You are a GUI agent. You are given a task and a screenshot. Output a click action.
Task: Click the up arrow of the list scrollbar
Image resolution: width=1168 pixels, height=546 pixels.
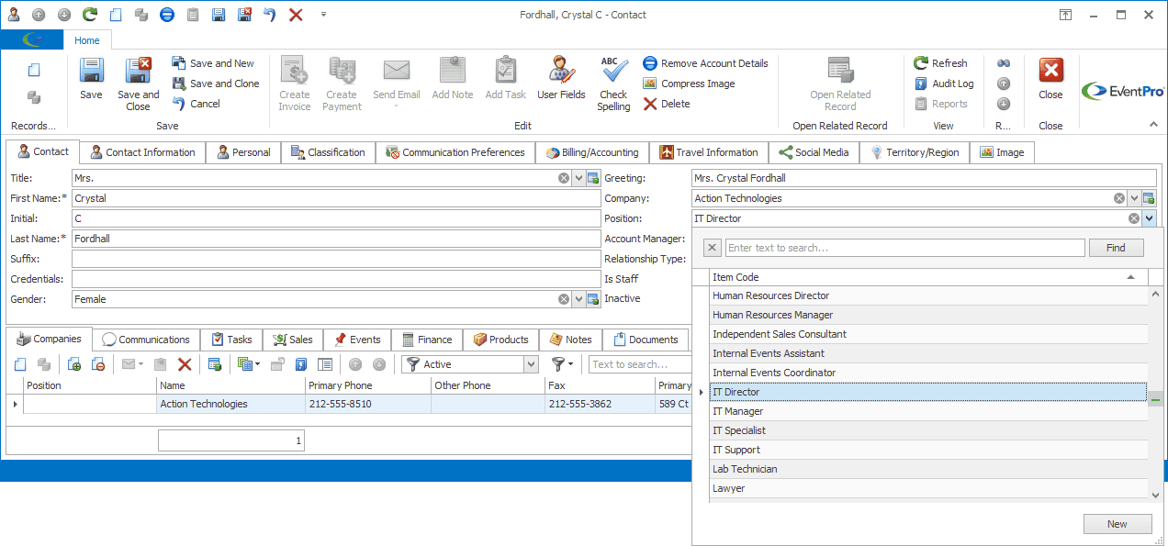[x=1155, y=294]
